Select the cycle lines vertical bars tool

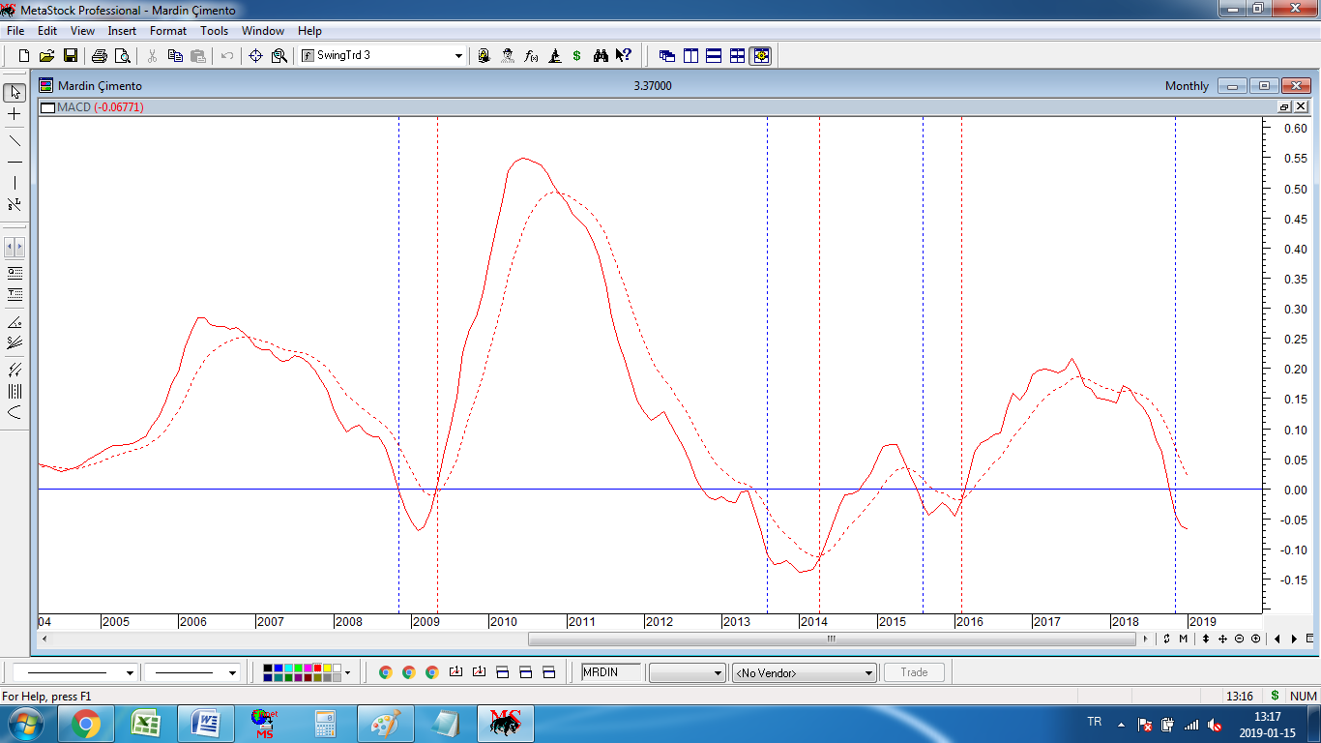click(15, 391)
